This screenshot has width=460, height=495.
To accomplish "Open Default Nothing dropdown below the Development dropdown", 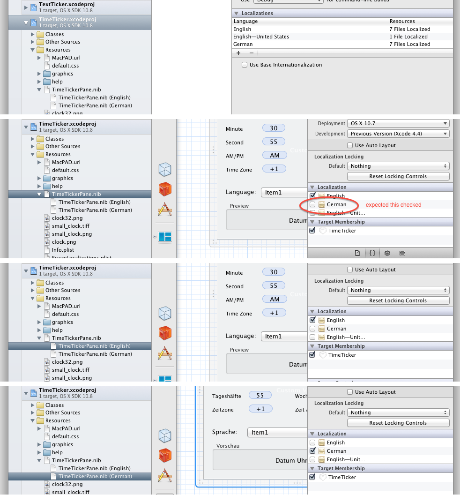I will (398, 166).
